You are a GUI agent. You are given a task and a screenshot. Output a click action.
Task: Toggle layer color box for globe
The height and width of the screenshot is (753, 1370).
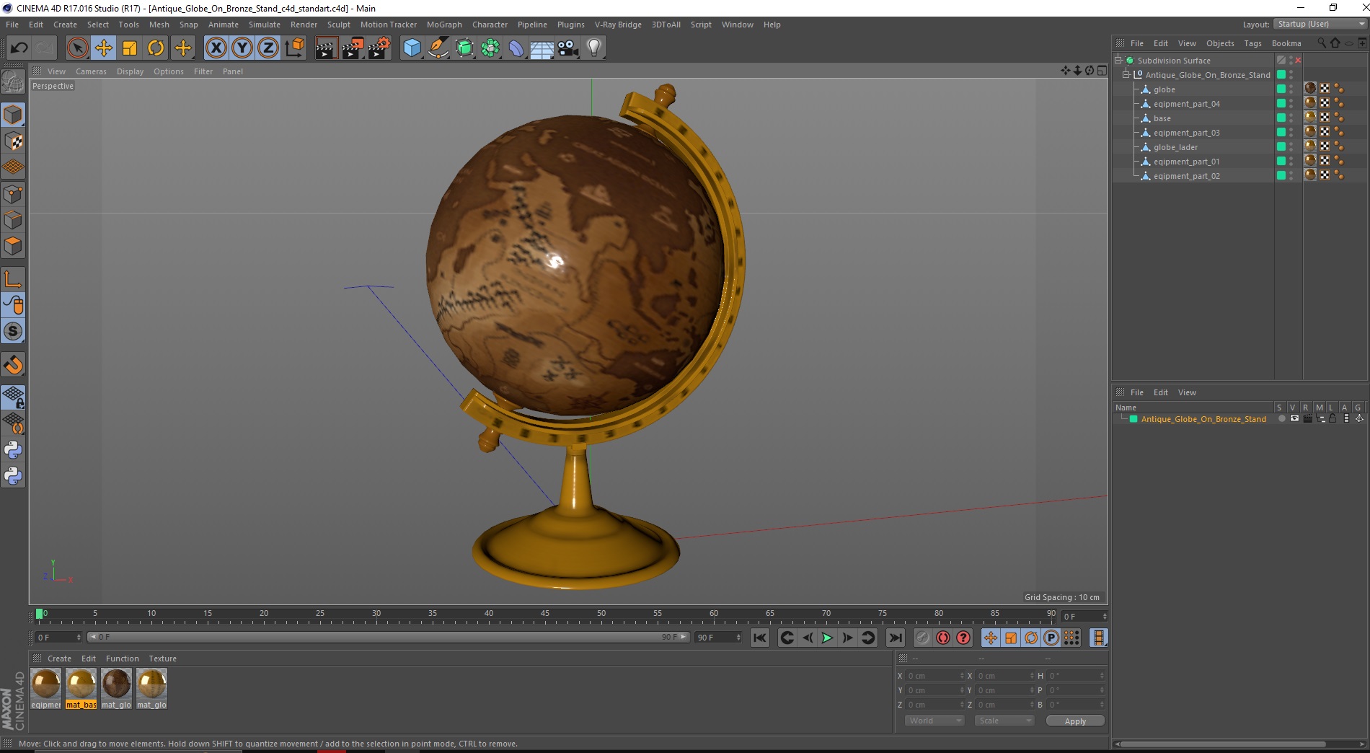1281,89
